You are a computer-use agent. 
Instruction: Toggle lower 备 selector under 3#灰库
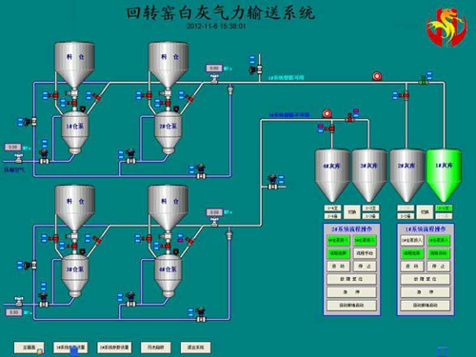pyautogui.click(x=370, y=216)
